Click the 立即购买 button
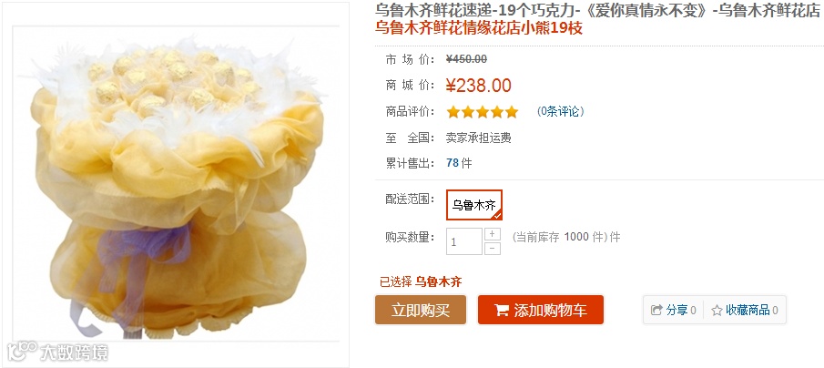The height and width of the screenshot is (368, 824). coord(421,310)
